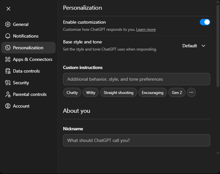Click the General gear icon in sidebar

pyautogui.click(x=8, y=24)
